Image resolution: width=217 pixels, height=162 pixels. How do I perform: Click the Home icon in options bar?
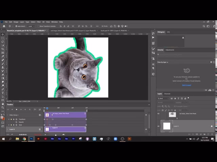point(4,26)
